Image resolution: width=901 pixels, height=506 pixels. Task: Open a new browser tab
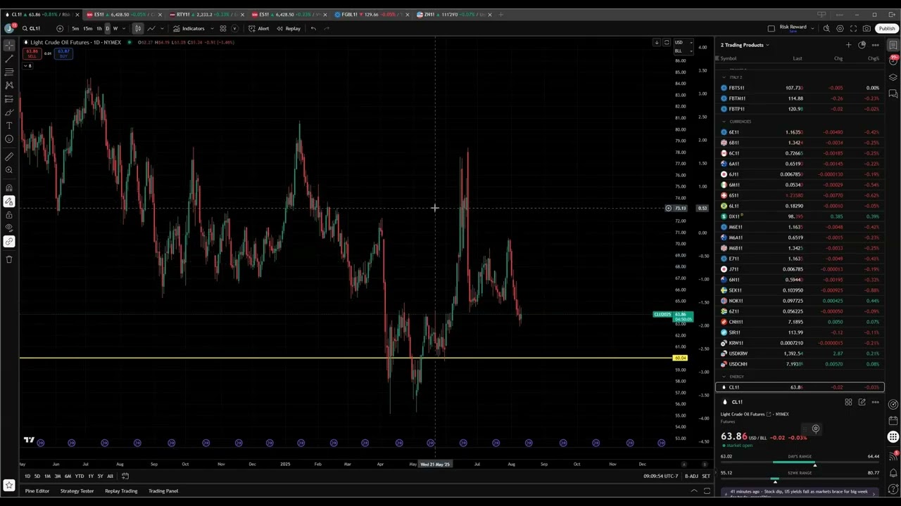coord(500,14)
